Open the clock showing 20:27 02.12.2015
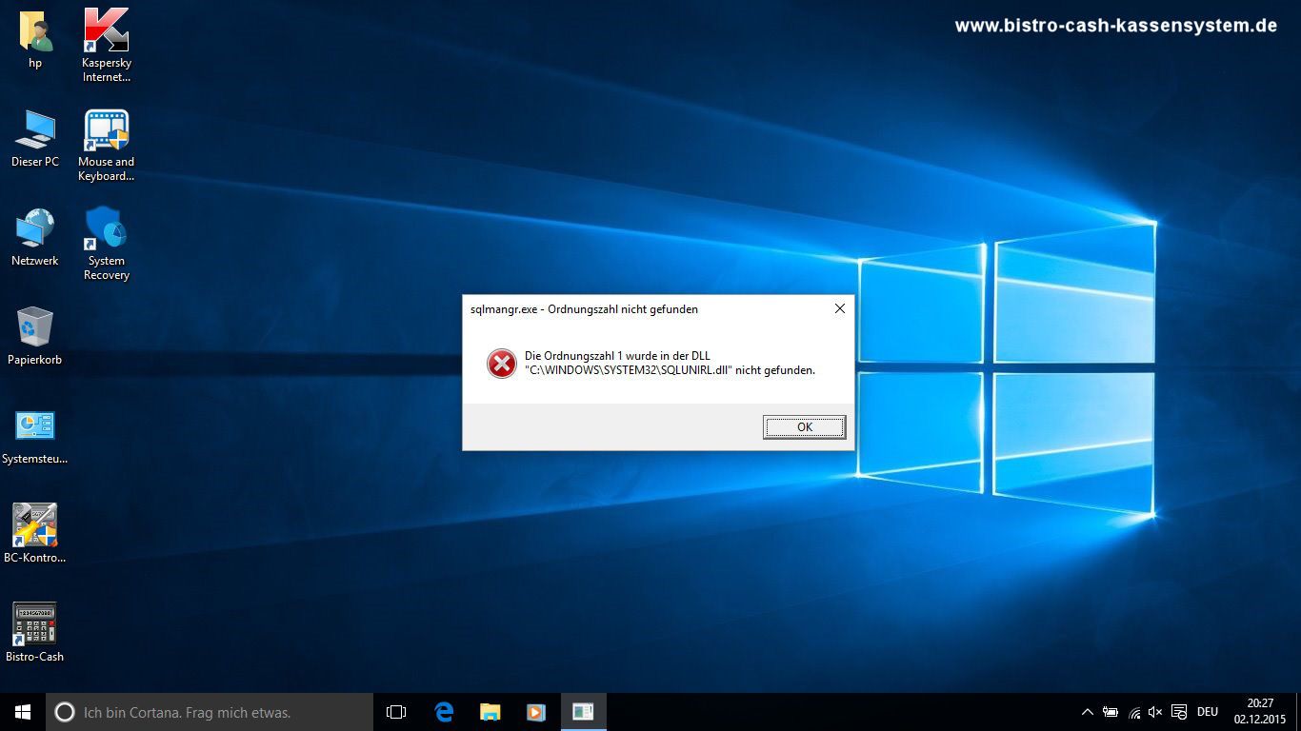This screenshot has height=731, width=1301. [1260, 712]
